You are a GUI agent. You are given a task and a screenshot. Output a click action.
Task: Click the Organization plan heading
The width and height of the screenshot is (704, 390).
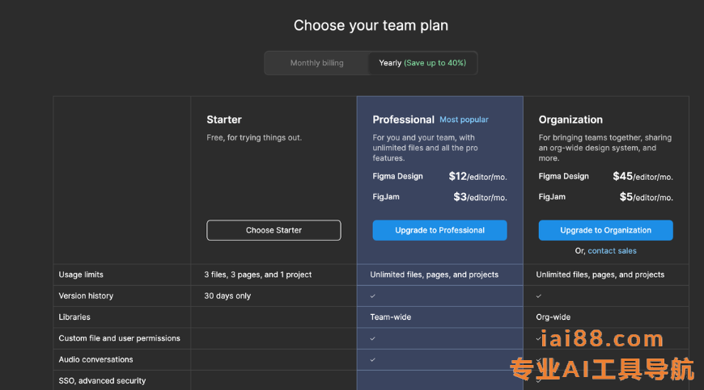point(570,120)
